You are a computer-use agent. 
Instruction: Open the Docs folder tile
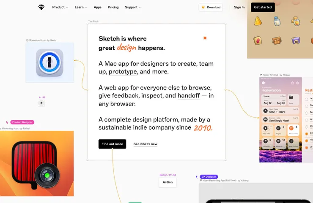click(x=294, y=100)
